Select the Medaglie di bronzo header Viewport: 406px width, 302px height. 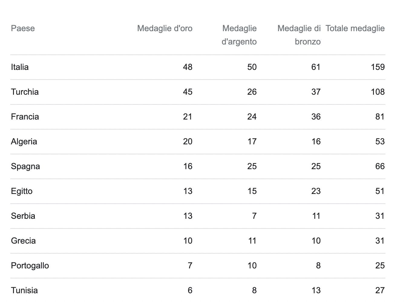click(299, 35)
